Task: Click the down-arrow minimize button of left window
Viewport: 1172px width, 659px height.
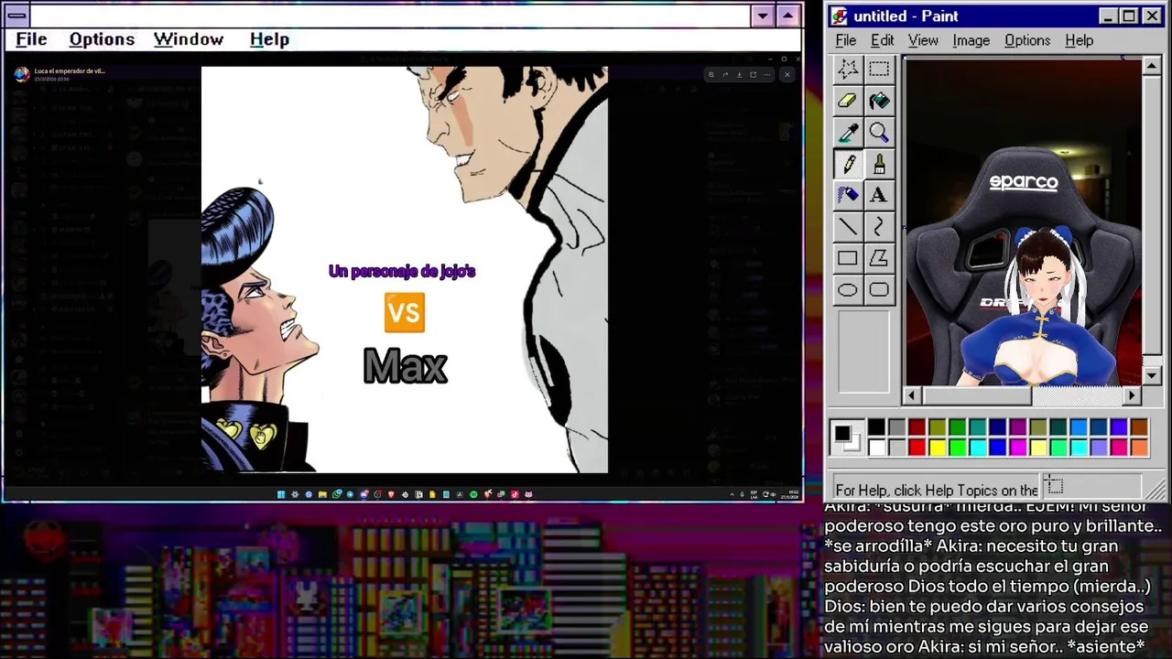Action: click(763, 16)
